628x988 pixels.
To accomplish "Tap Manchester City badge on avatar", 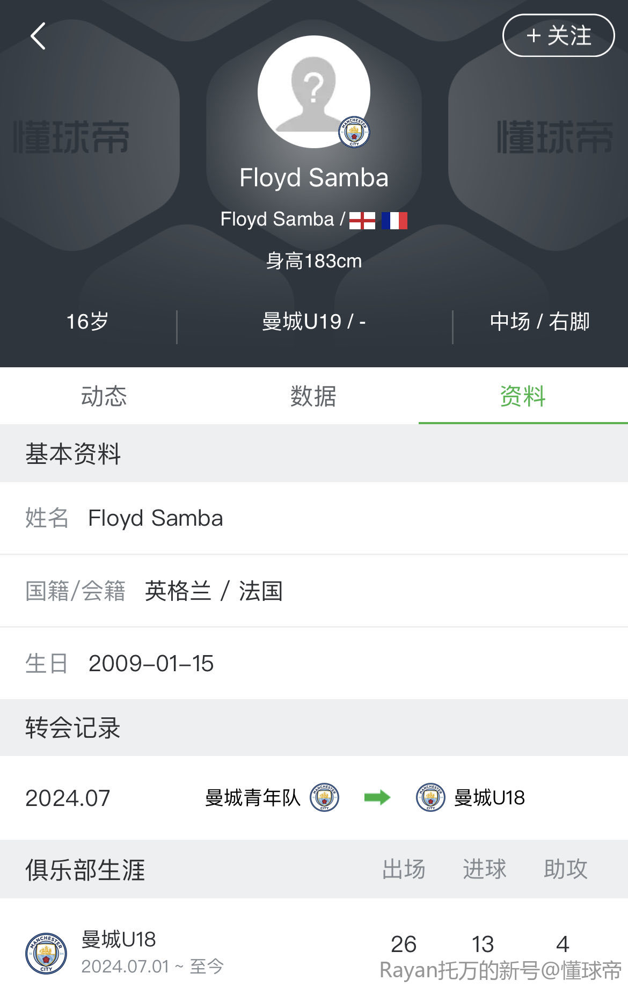I will [354, 132].
